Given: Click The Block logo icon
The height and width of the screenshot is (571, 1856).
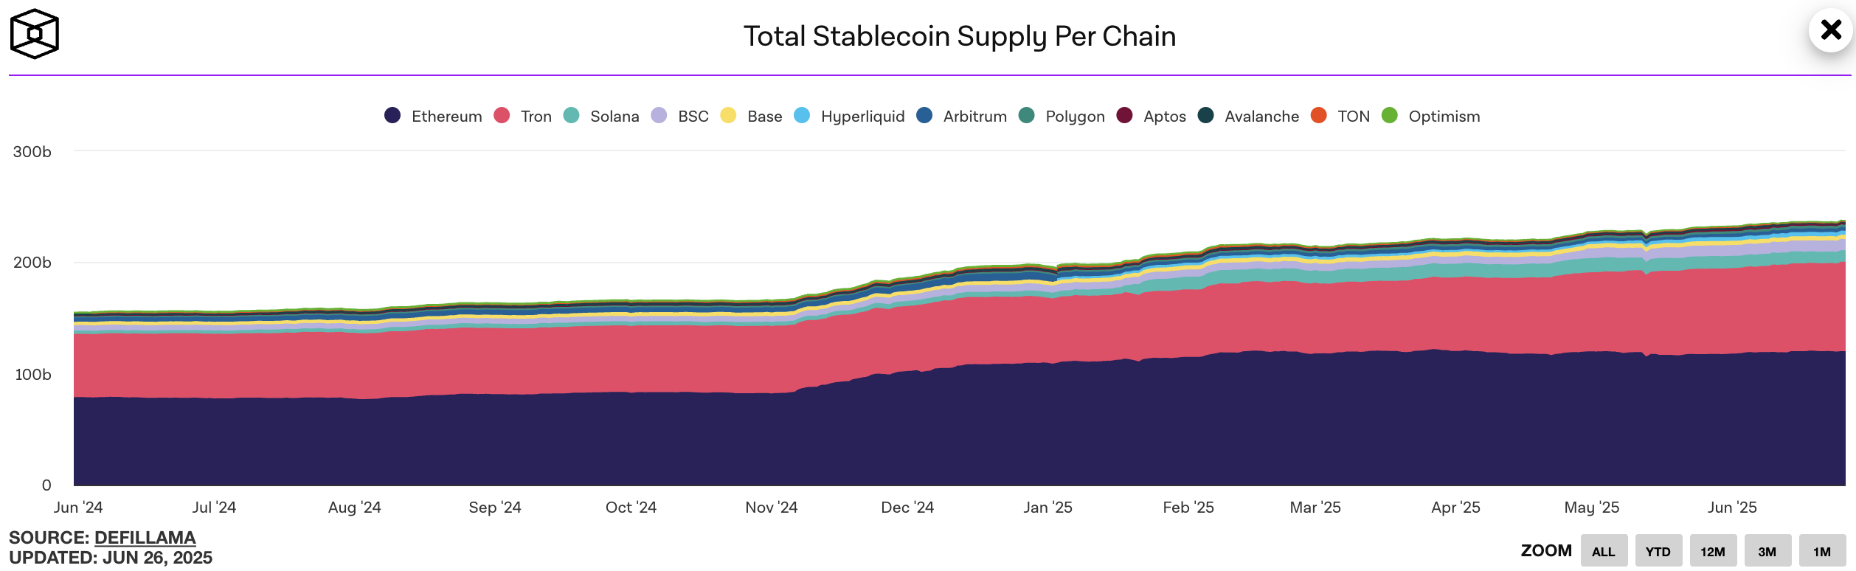Looking at the screenshot, I should coord(34,34).
